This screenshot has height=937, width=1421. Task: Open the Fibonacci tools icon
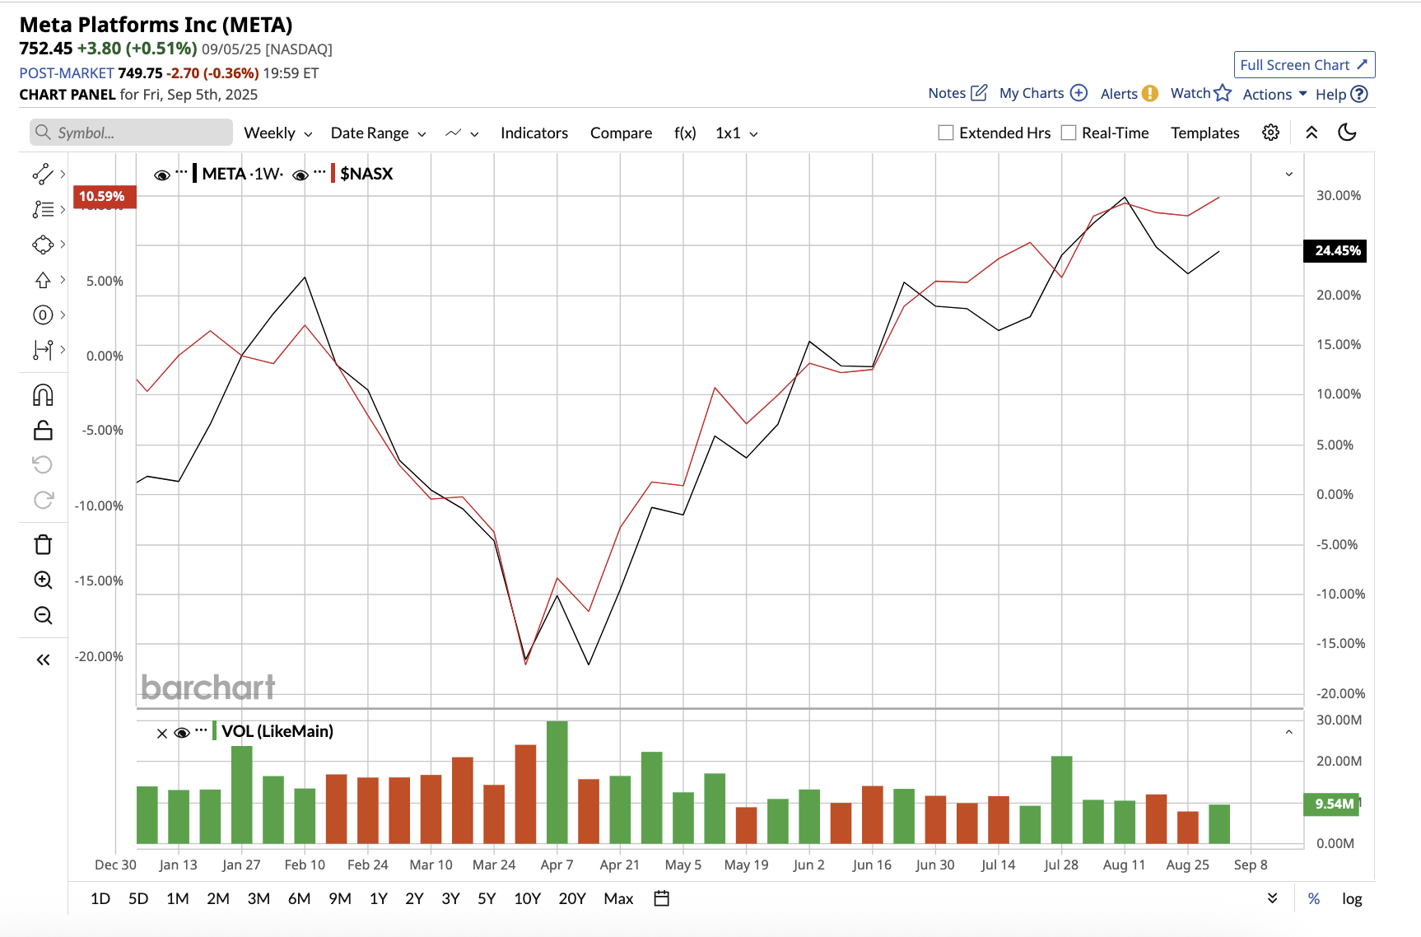click(x=43, y=209)
